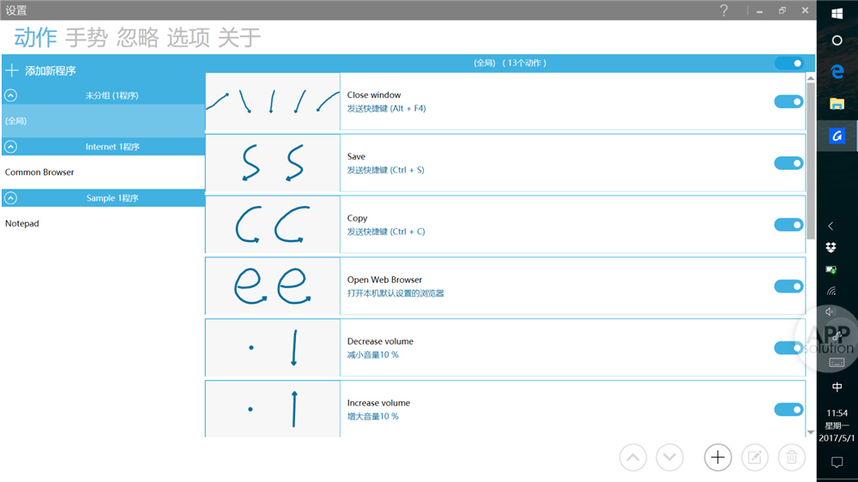Collapse the Sample group
The height and width of the screenshot is (482, 858).
(x=11, y=199)
